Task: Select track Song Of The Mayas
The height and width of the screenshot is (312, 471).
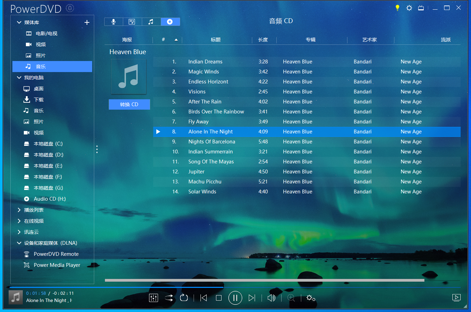Action: tap(307, 162)
